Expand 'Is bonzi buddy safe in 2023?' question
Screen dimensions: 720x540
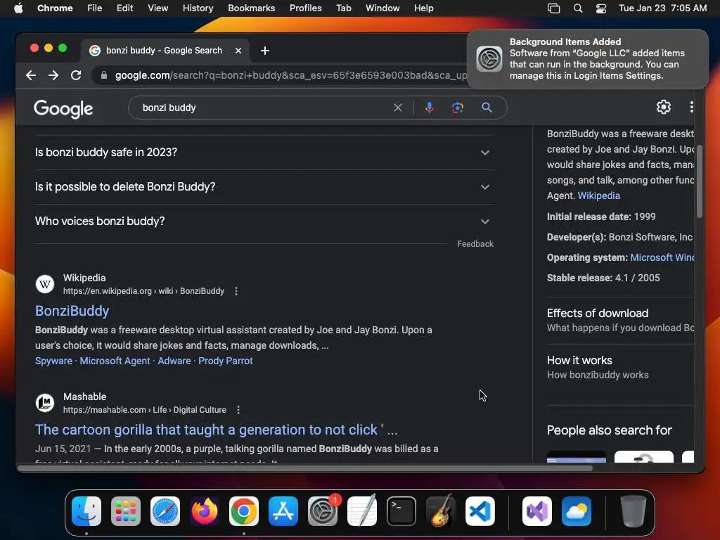(264, 153)
